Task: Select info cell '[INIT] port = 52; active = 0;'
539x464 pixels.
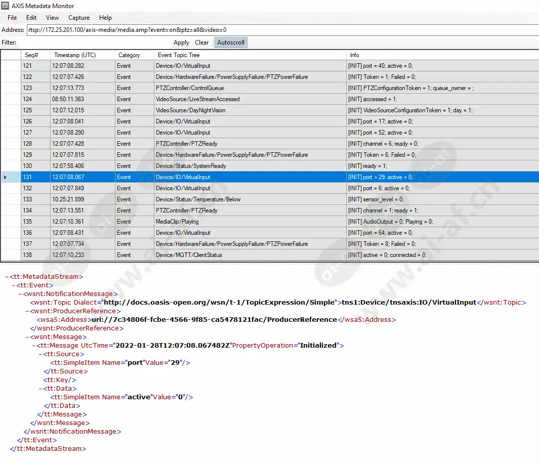Action: [443, 133]
